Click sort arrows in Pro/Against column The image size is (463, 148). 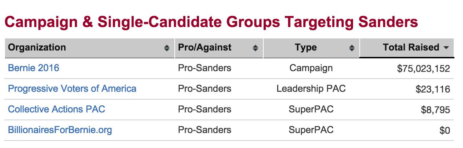tap(255, 48)
